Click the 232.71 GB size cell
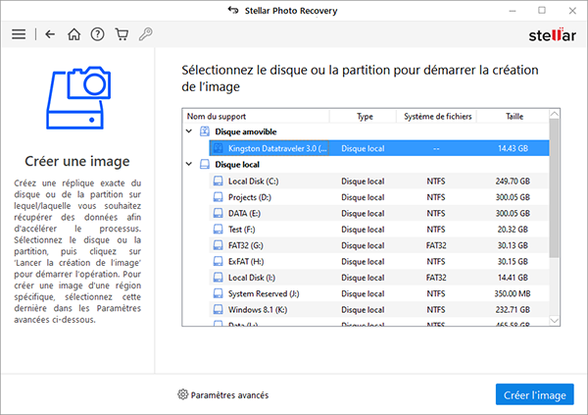 [513, 310]
